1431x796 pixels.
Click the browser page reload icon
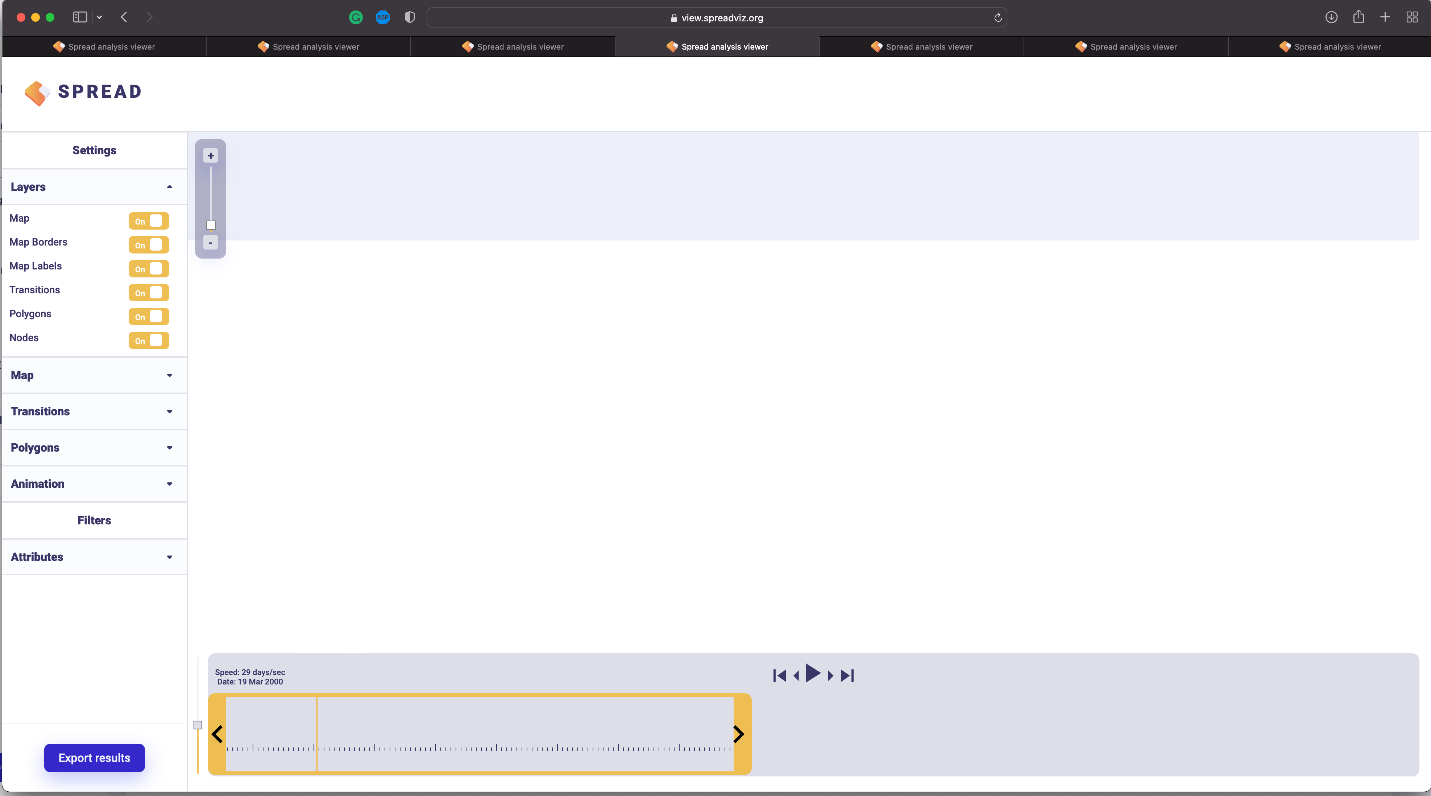(x=997, y=18)
